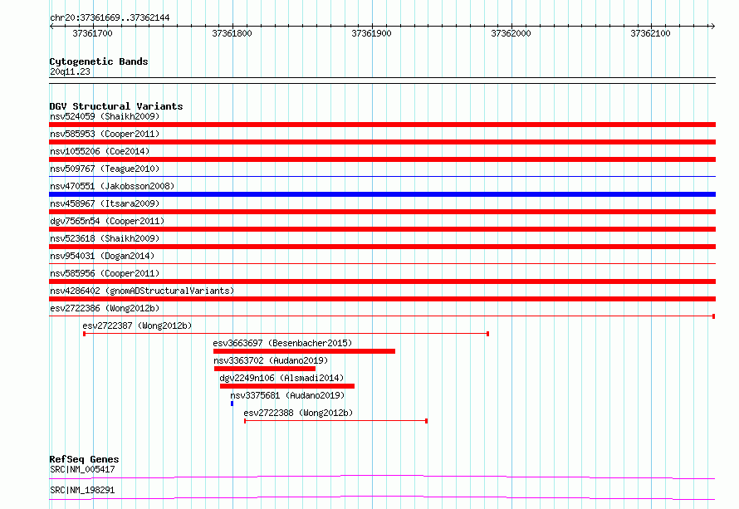Click the 37362100 ruler position
Image resolution: width=739 pixels, height=509 pixels.
(650, 33)
